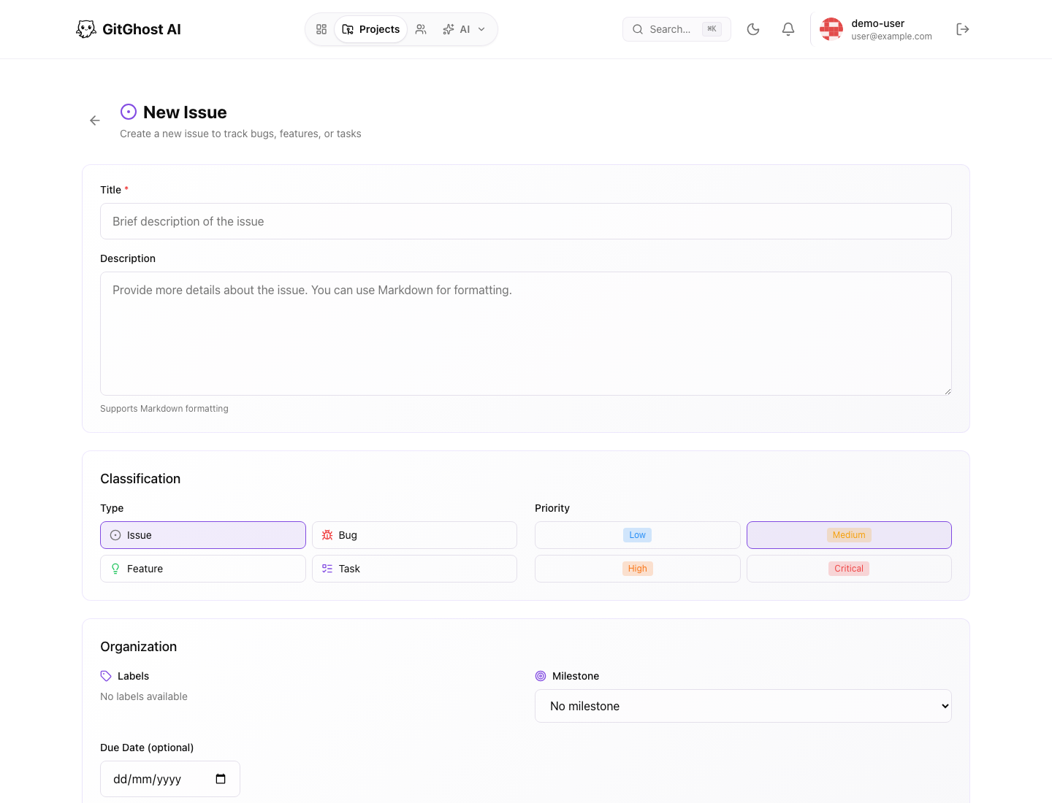Open the No milestone dropdown

point(743,706)
